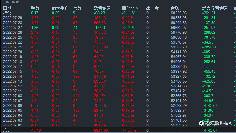Select the 2022.07.20 date row
This screenshot has height=133, width=236.
coord(13,52)
